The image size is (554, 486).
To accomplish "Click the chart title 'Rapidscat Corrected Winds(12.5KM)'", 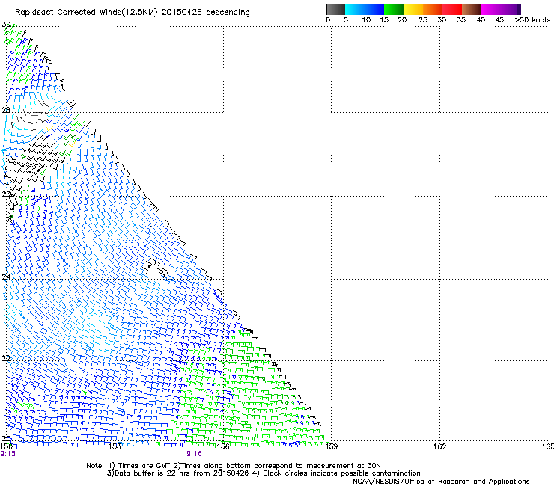I will [x=86, y=13].
